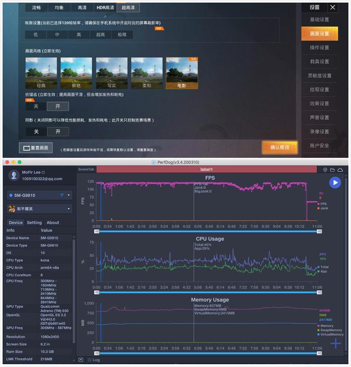Select the 流畅 graphics quality tab
Screen dimensions: 351x367
tap(36, 8)
